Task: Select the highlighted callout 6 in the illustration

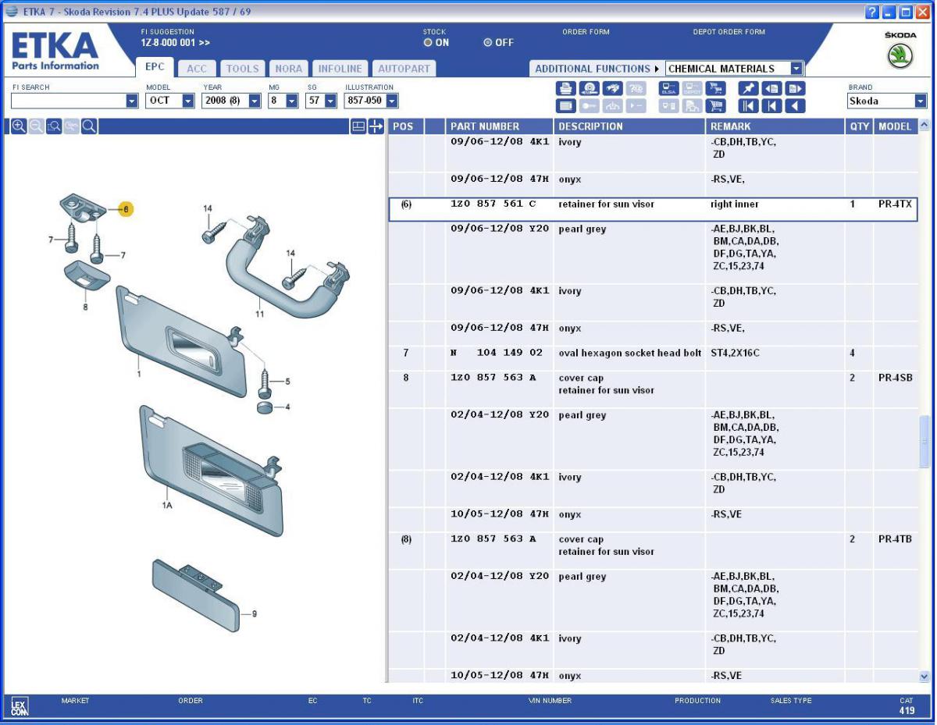Action: pyautogui.click(x=126, y=208)
